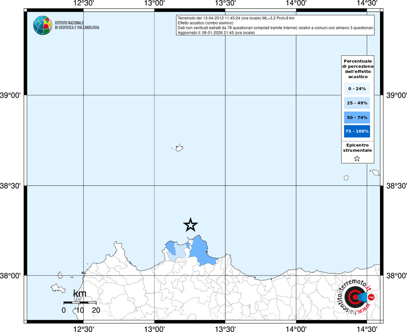Screen dimensions: 407x332
Task: Select the 0 - 24% legend swatch
Action: (357, 89)
